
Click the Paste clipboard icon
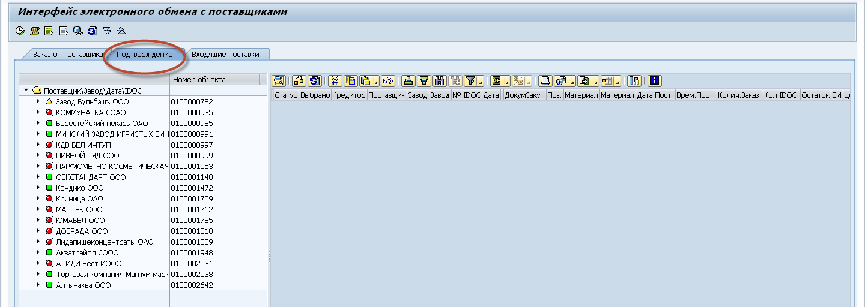365,80
